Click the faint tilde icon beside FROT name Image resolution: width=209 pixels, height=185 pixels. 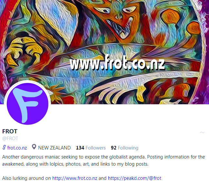tap(202, 132)
